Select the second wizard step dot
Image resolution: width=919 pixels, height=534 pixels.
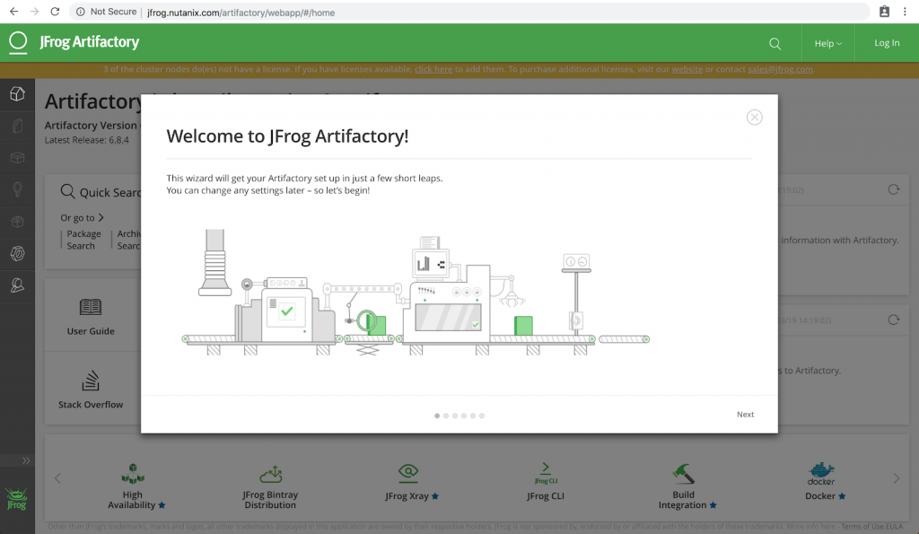[446, 416]
